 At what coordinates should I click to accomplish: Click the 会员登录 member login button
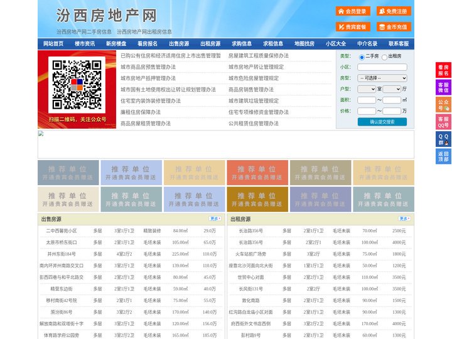coord(353,11)
